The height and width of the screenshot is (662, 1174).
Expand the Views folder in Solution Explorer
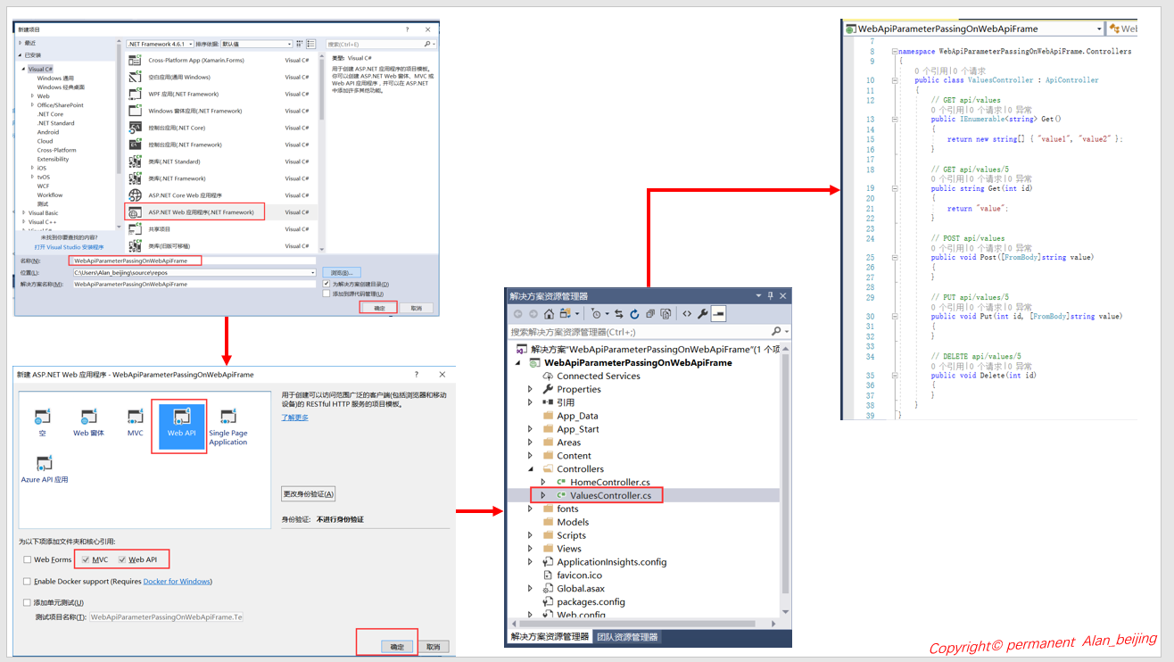tap(531, 549)
